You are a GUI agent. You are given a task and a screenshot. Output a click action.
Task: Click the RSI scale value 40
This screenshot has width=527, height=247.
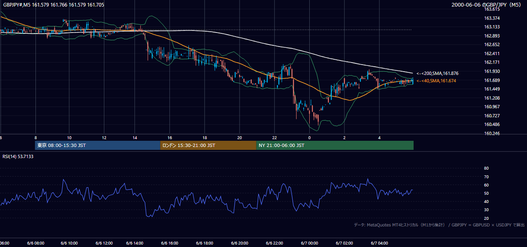[487, 201]
